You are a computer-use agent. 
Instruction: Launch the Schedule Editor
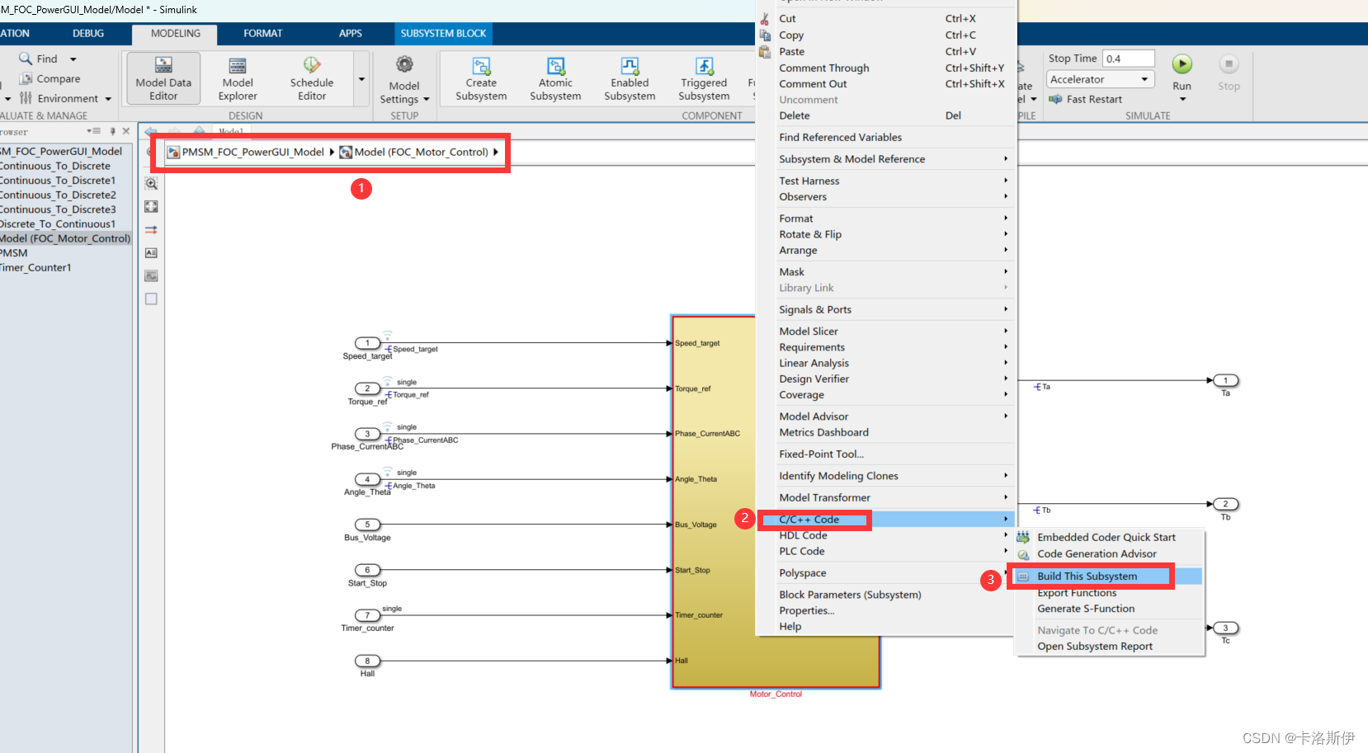(x=312, y=78)
